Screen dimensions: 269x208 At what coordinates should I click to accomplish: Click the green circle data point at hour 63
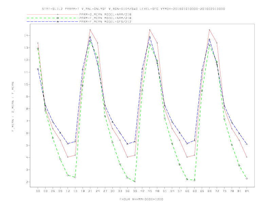(195, 180)
